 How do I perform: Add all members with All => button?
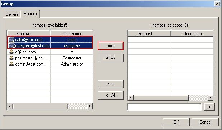point(111,58)
